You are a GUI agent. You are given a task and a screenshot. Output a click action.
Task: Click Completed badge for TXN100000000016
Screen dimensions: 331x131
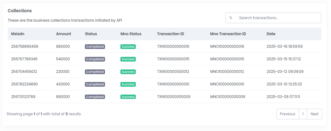[95, 46]
